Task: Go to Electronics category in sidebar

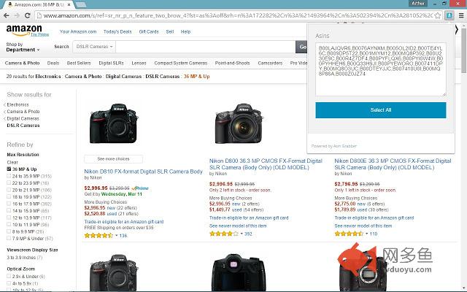Action: 18,104
